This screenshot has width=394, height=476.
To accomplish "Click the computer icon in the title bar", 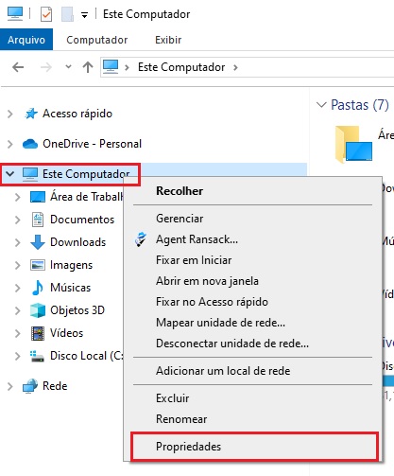I will click(x=15, y=14).
